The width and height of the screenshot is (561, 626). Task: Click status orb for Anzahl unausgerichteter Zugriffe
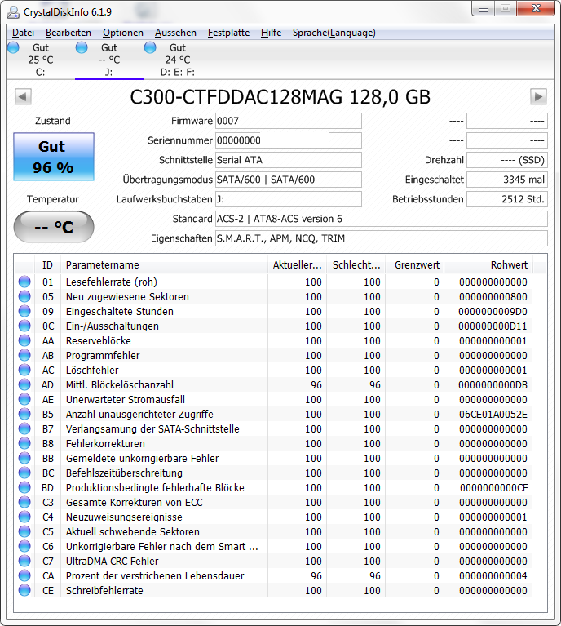tap(24, 414)
